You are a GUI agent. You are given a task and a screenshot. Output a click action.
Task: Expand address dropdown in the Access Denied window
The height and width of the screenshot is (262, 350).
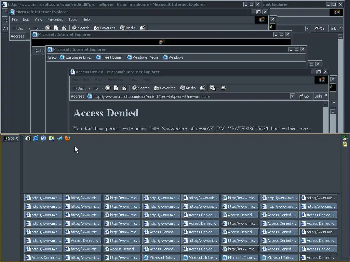292,96
